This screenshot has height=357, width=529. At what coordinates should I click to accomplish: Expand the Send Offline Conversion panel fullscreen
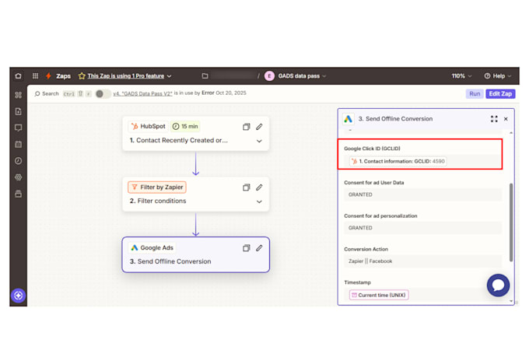(x=494, y=119)
